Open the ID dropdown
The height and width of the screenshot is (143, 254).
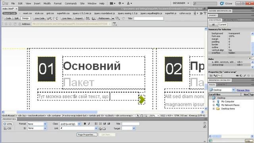(45, 128)
